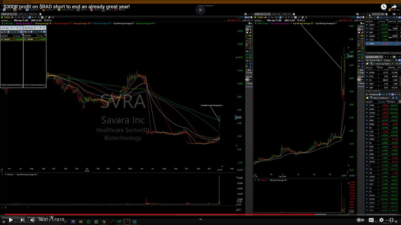Toggle closed captions CC
The image size is (401, 225).
pyautogui.click(x=371, y=220)
